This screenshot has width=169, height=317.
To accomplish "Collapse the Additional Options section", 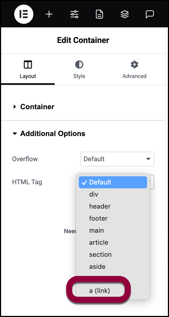I will pyautogui.click(x=53, y=134).
